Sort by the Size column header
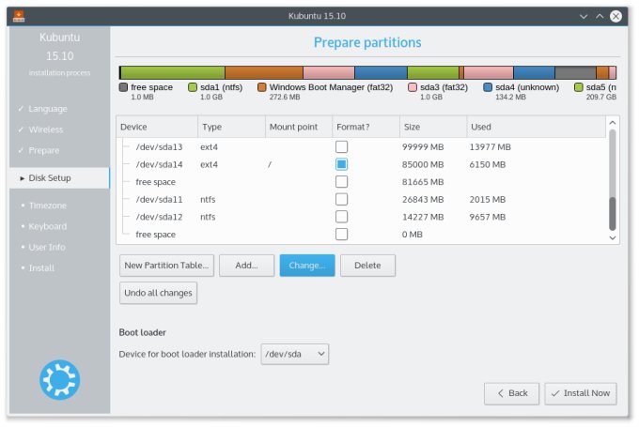Viewport: 639px width, 427px height. (x=433, y=127)
